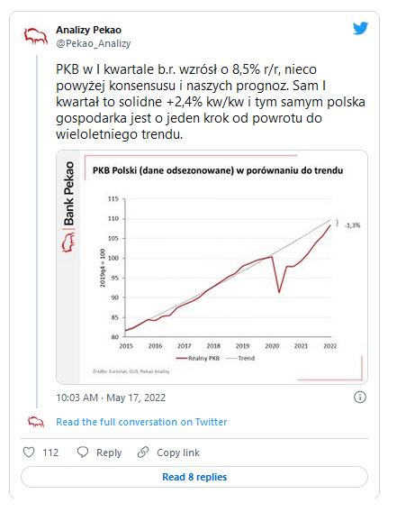Click the reply speech bubble icon
Image resolution: width=397 pixels, height=512 pixels.
pos(83,452)
